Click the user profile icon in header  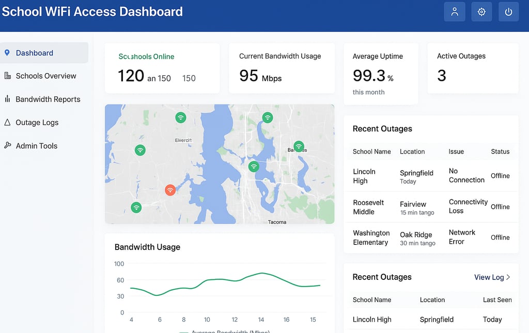click(x=455, y=11)
